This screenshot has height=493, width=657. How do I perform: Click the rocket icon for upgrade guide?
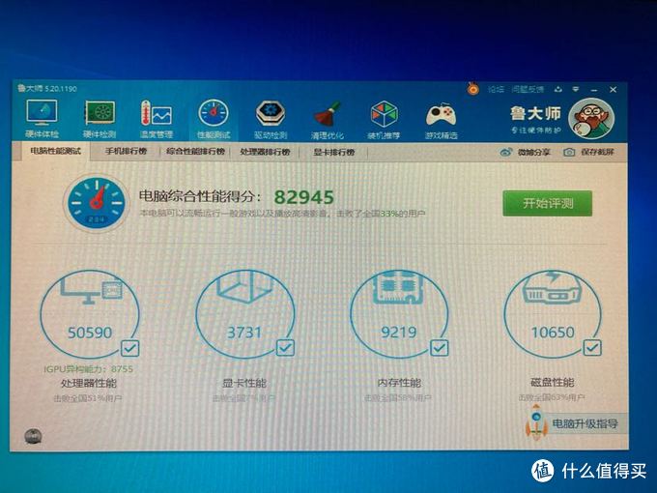tap(535, 421)
